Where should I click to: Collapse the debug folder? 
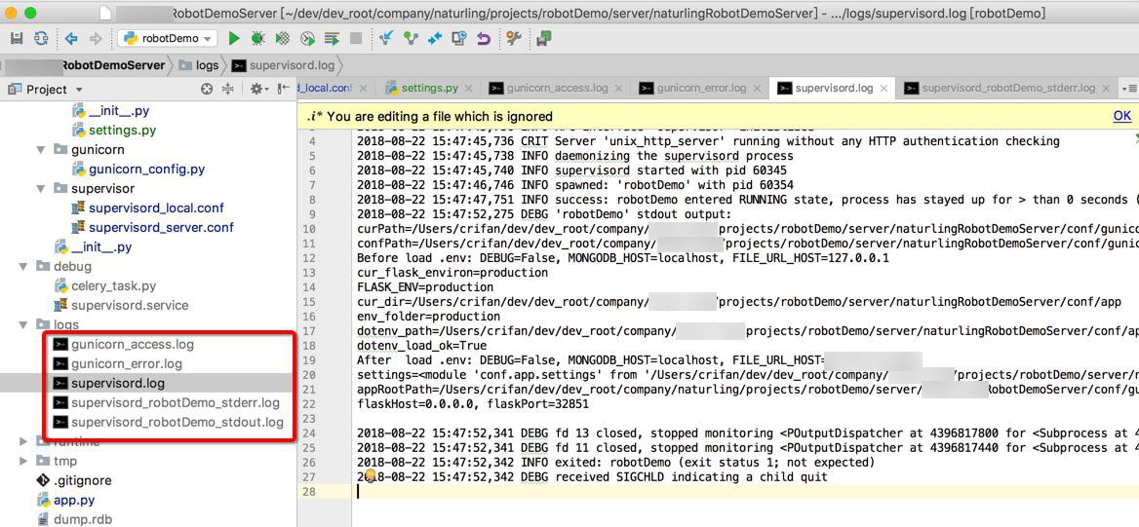24,266
